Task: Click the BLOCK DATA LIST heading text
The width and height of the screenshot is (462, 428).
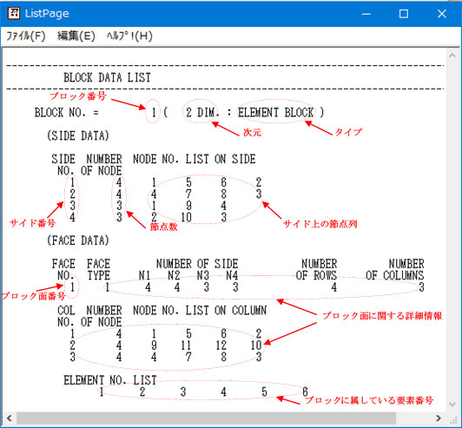Action: [x=108, y=77]
